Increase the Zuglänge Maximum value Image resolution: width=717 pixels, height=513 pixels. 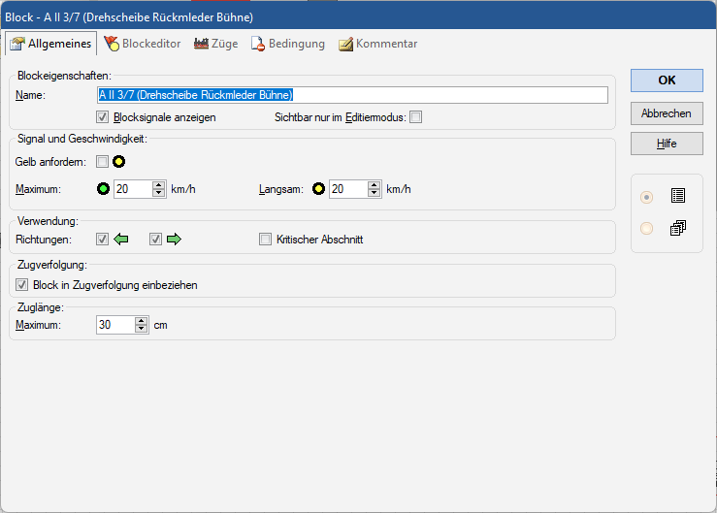click(x=142, y=321)
